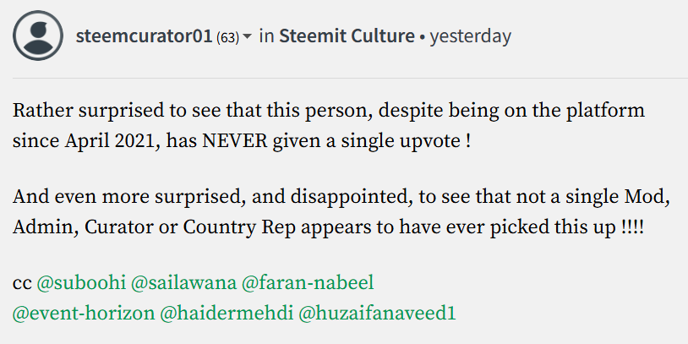
Task: Go to the @huzaifanaveed1 mention
Action: click(x=378, y=313)
